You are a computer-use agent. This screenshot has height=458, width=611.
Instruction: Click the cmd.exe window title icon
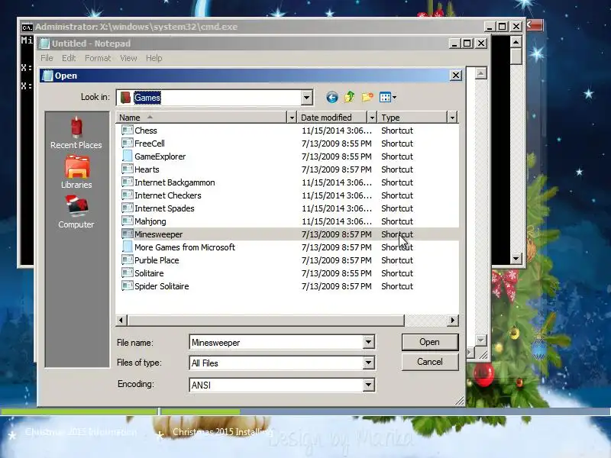click(27, 27)
